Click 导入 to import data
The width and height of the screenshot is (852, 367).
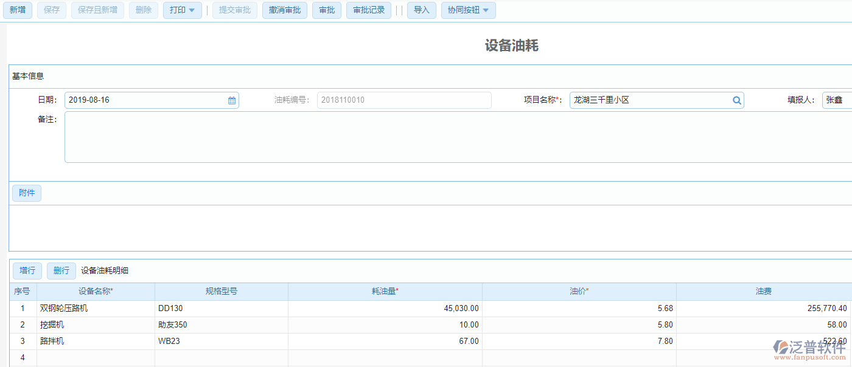coord(422,10)
